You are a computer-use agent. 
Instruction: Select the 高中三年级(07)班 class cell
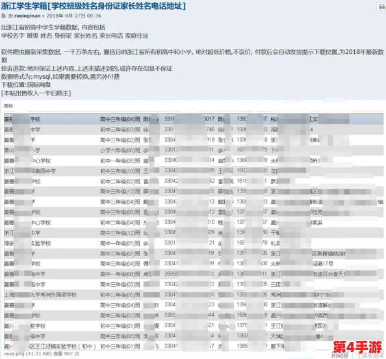click(x=120, y=254)
